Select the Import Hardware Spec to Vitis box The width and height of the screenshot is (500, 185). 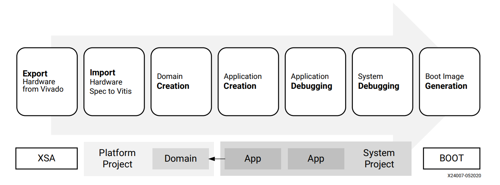(114, 82)
